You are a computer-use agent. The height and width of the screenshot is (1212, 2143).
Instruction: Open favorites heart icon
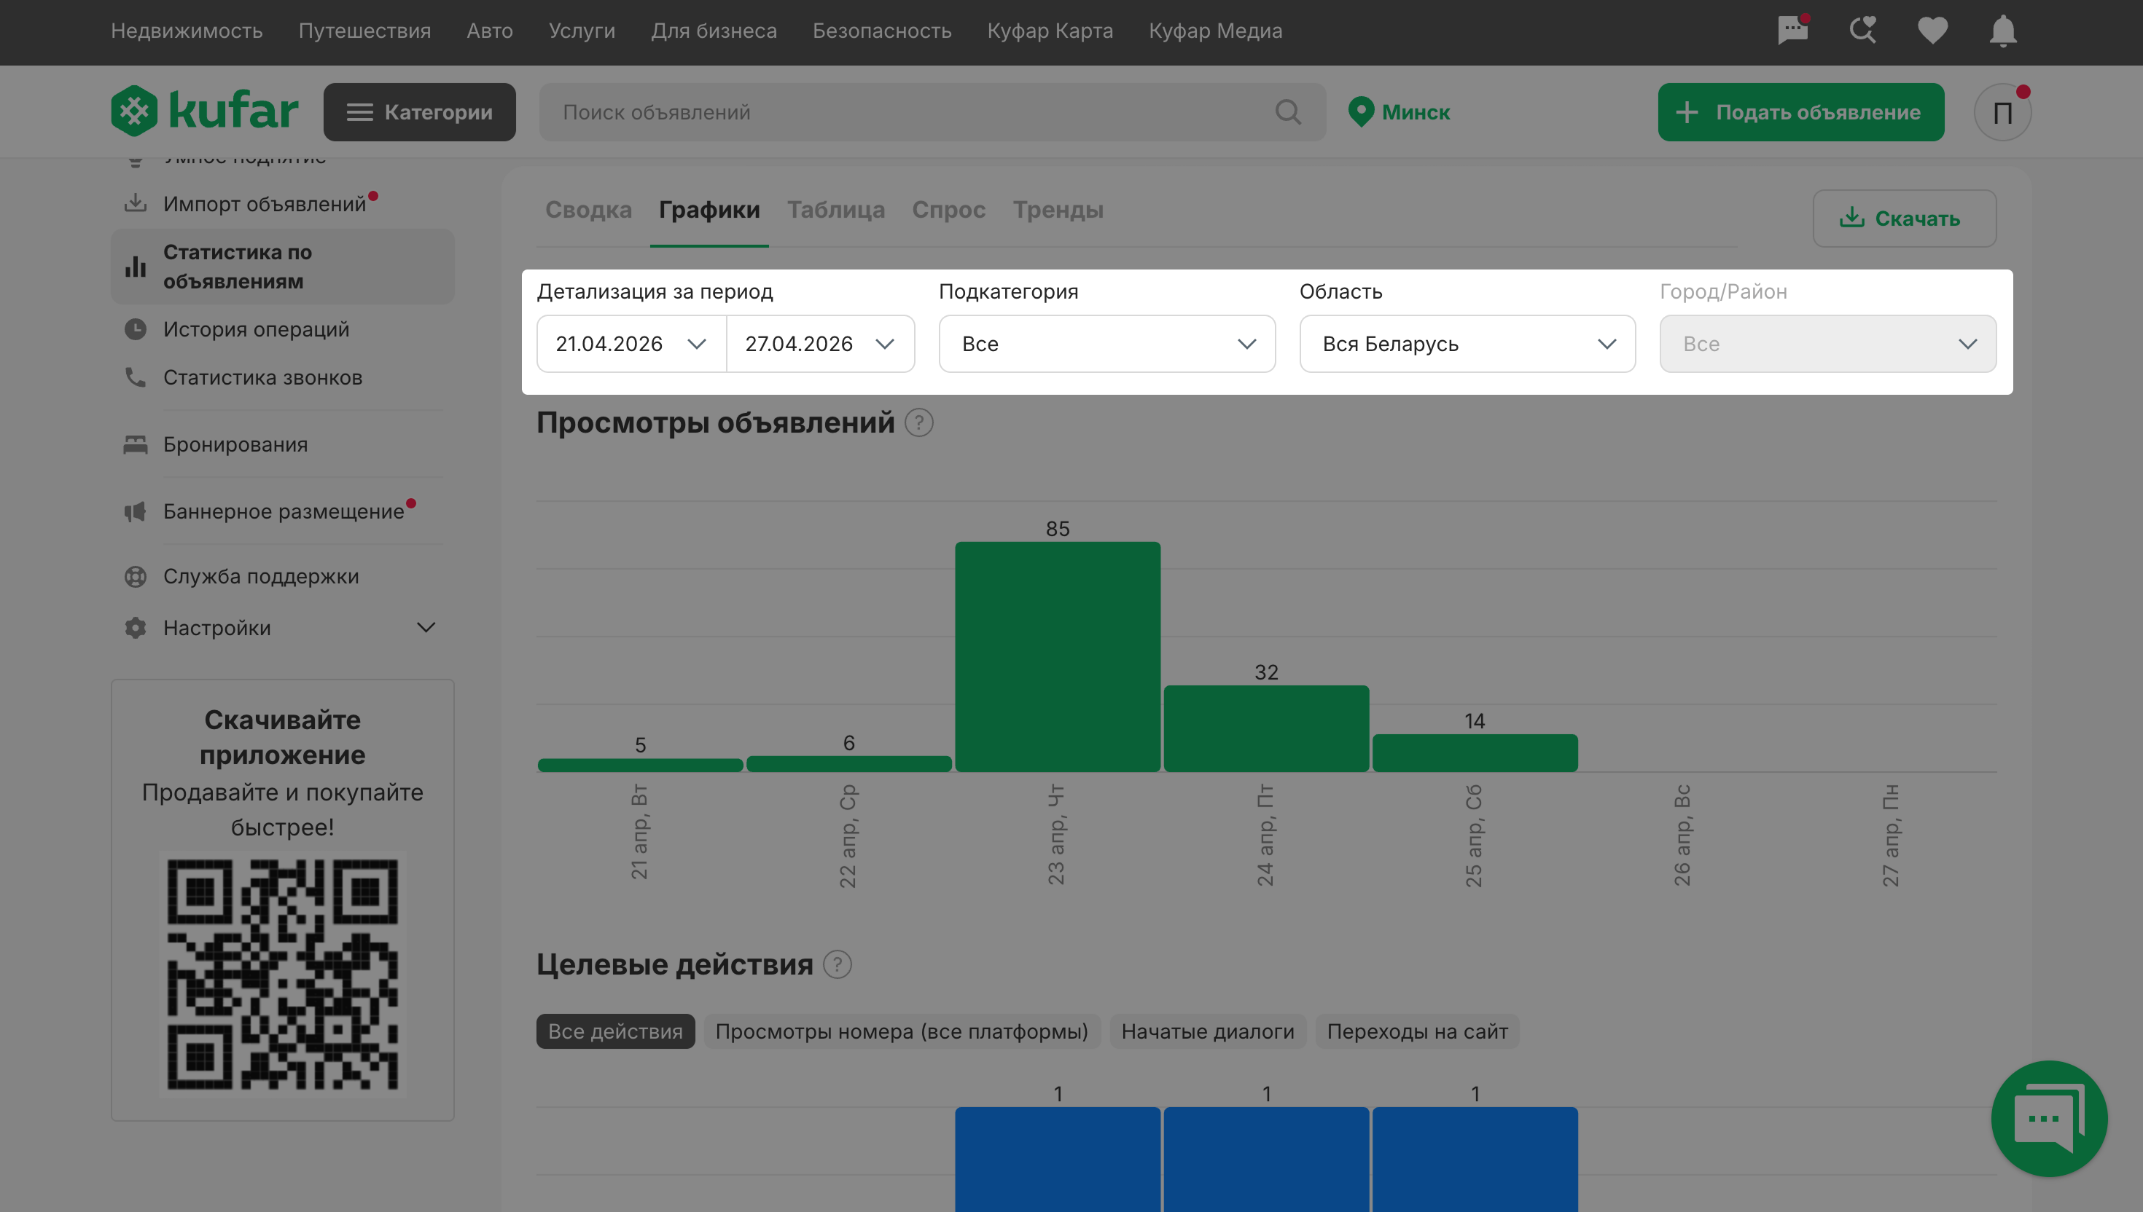(x=1932, y=31)
